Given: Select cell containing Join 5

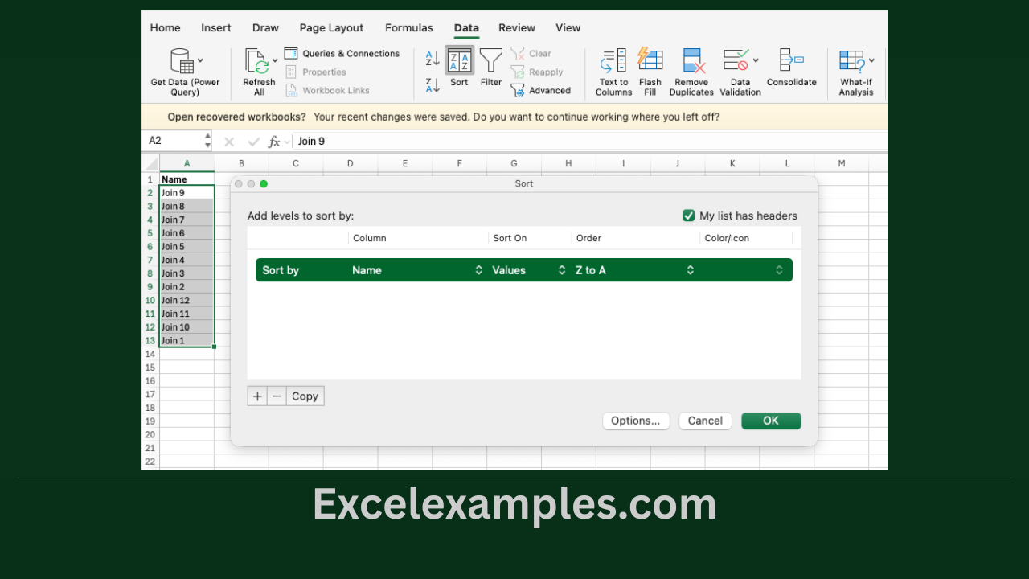Looking at the screenshot, I should [x=187, y=246].
